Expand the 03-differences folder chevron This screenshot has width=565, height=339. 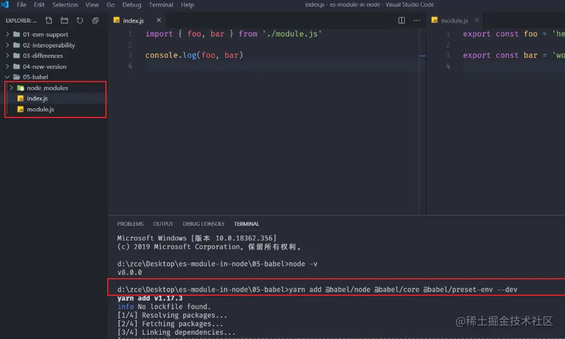point(7,55)
